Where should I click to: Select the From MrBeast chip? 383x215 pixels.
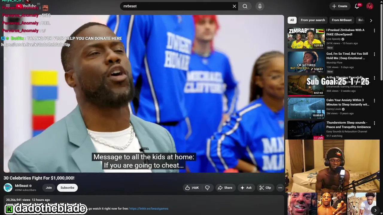pos(342,20)
